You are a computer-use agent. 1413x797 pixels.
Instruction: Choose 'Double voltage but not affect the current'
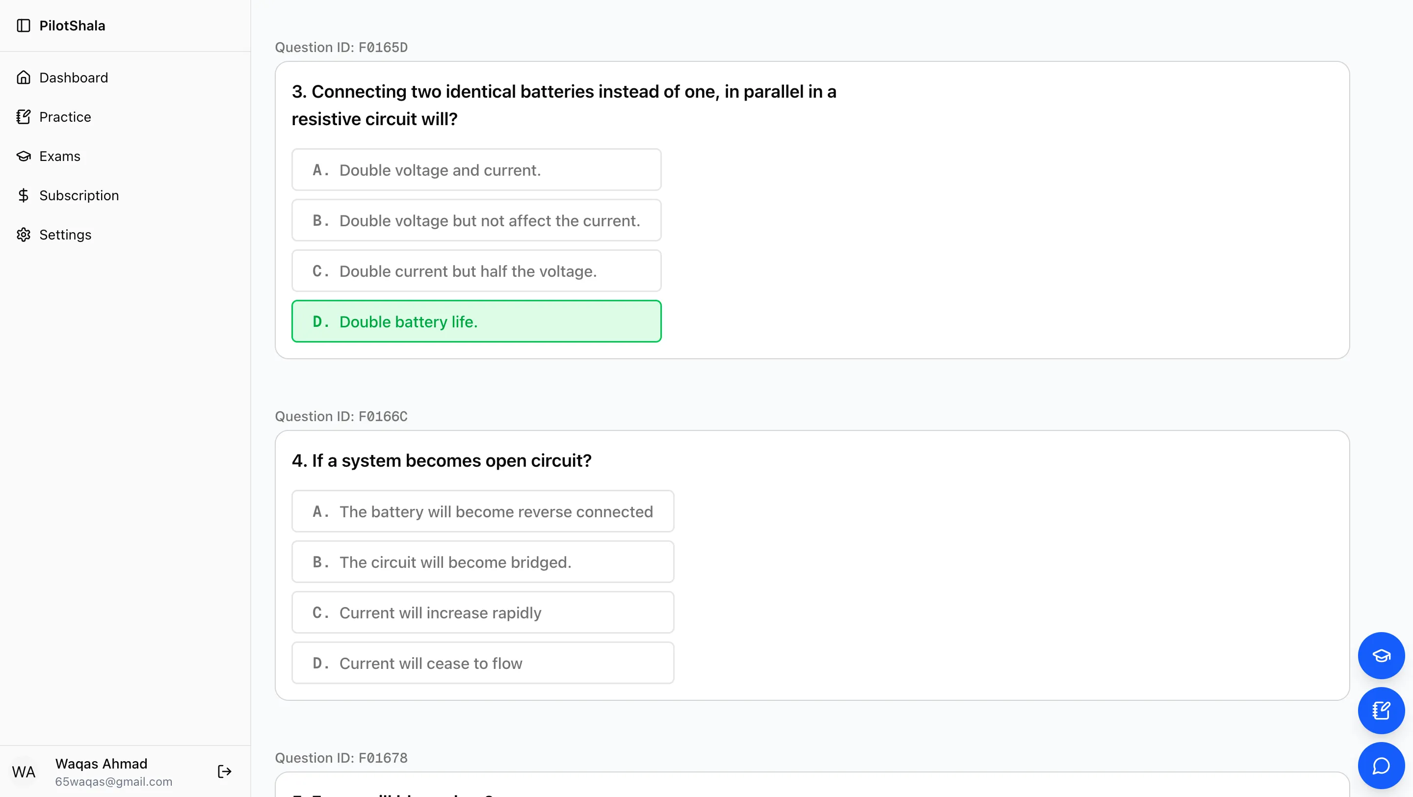(x=476, y=220)
